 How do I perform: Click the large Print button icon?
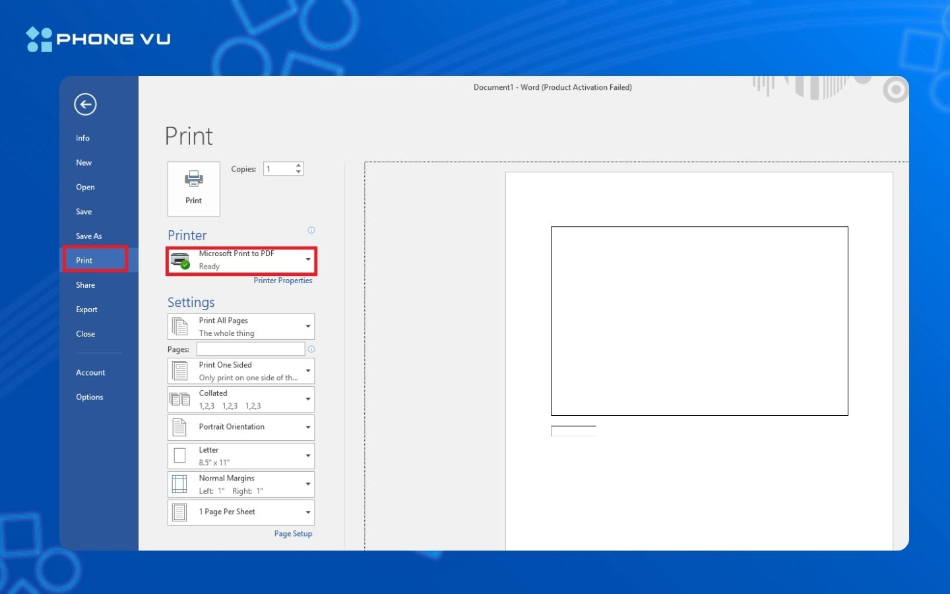tap(193, 180)
